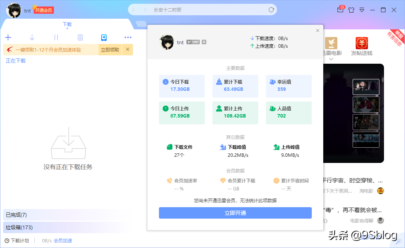Open 下载计划 in the status bar

(17, 240)
